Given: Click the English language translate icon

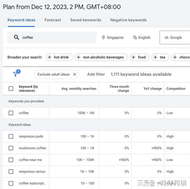Looking at the screenshot, I should click(x=135, y=37).
